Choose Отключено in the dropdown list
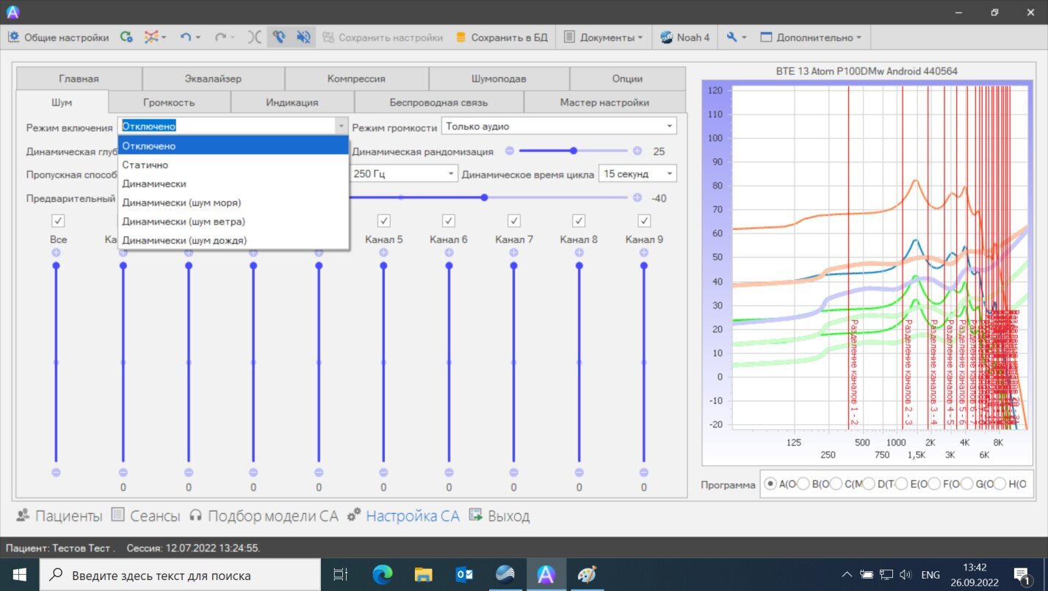 tap(233, 146)
